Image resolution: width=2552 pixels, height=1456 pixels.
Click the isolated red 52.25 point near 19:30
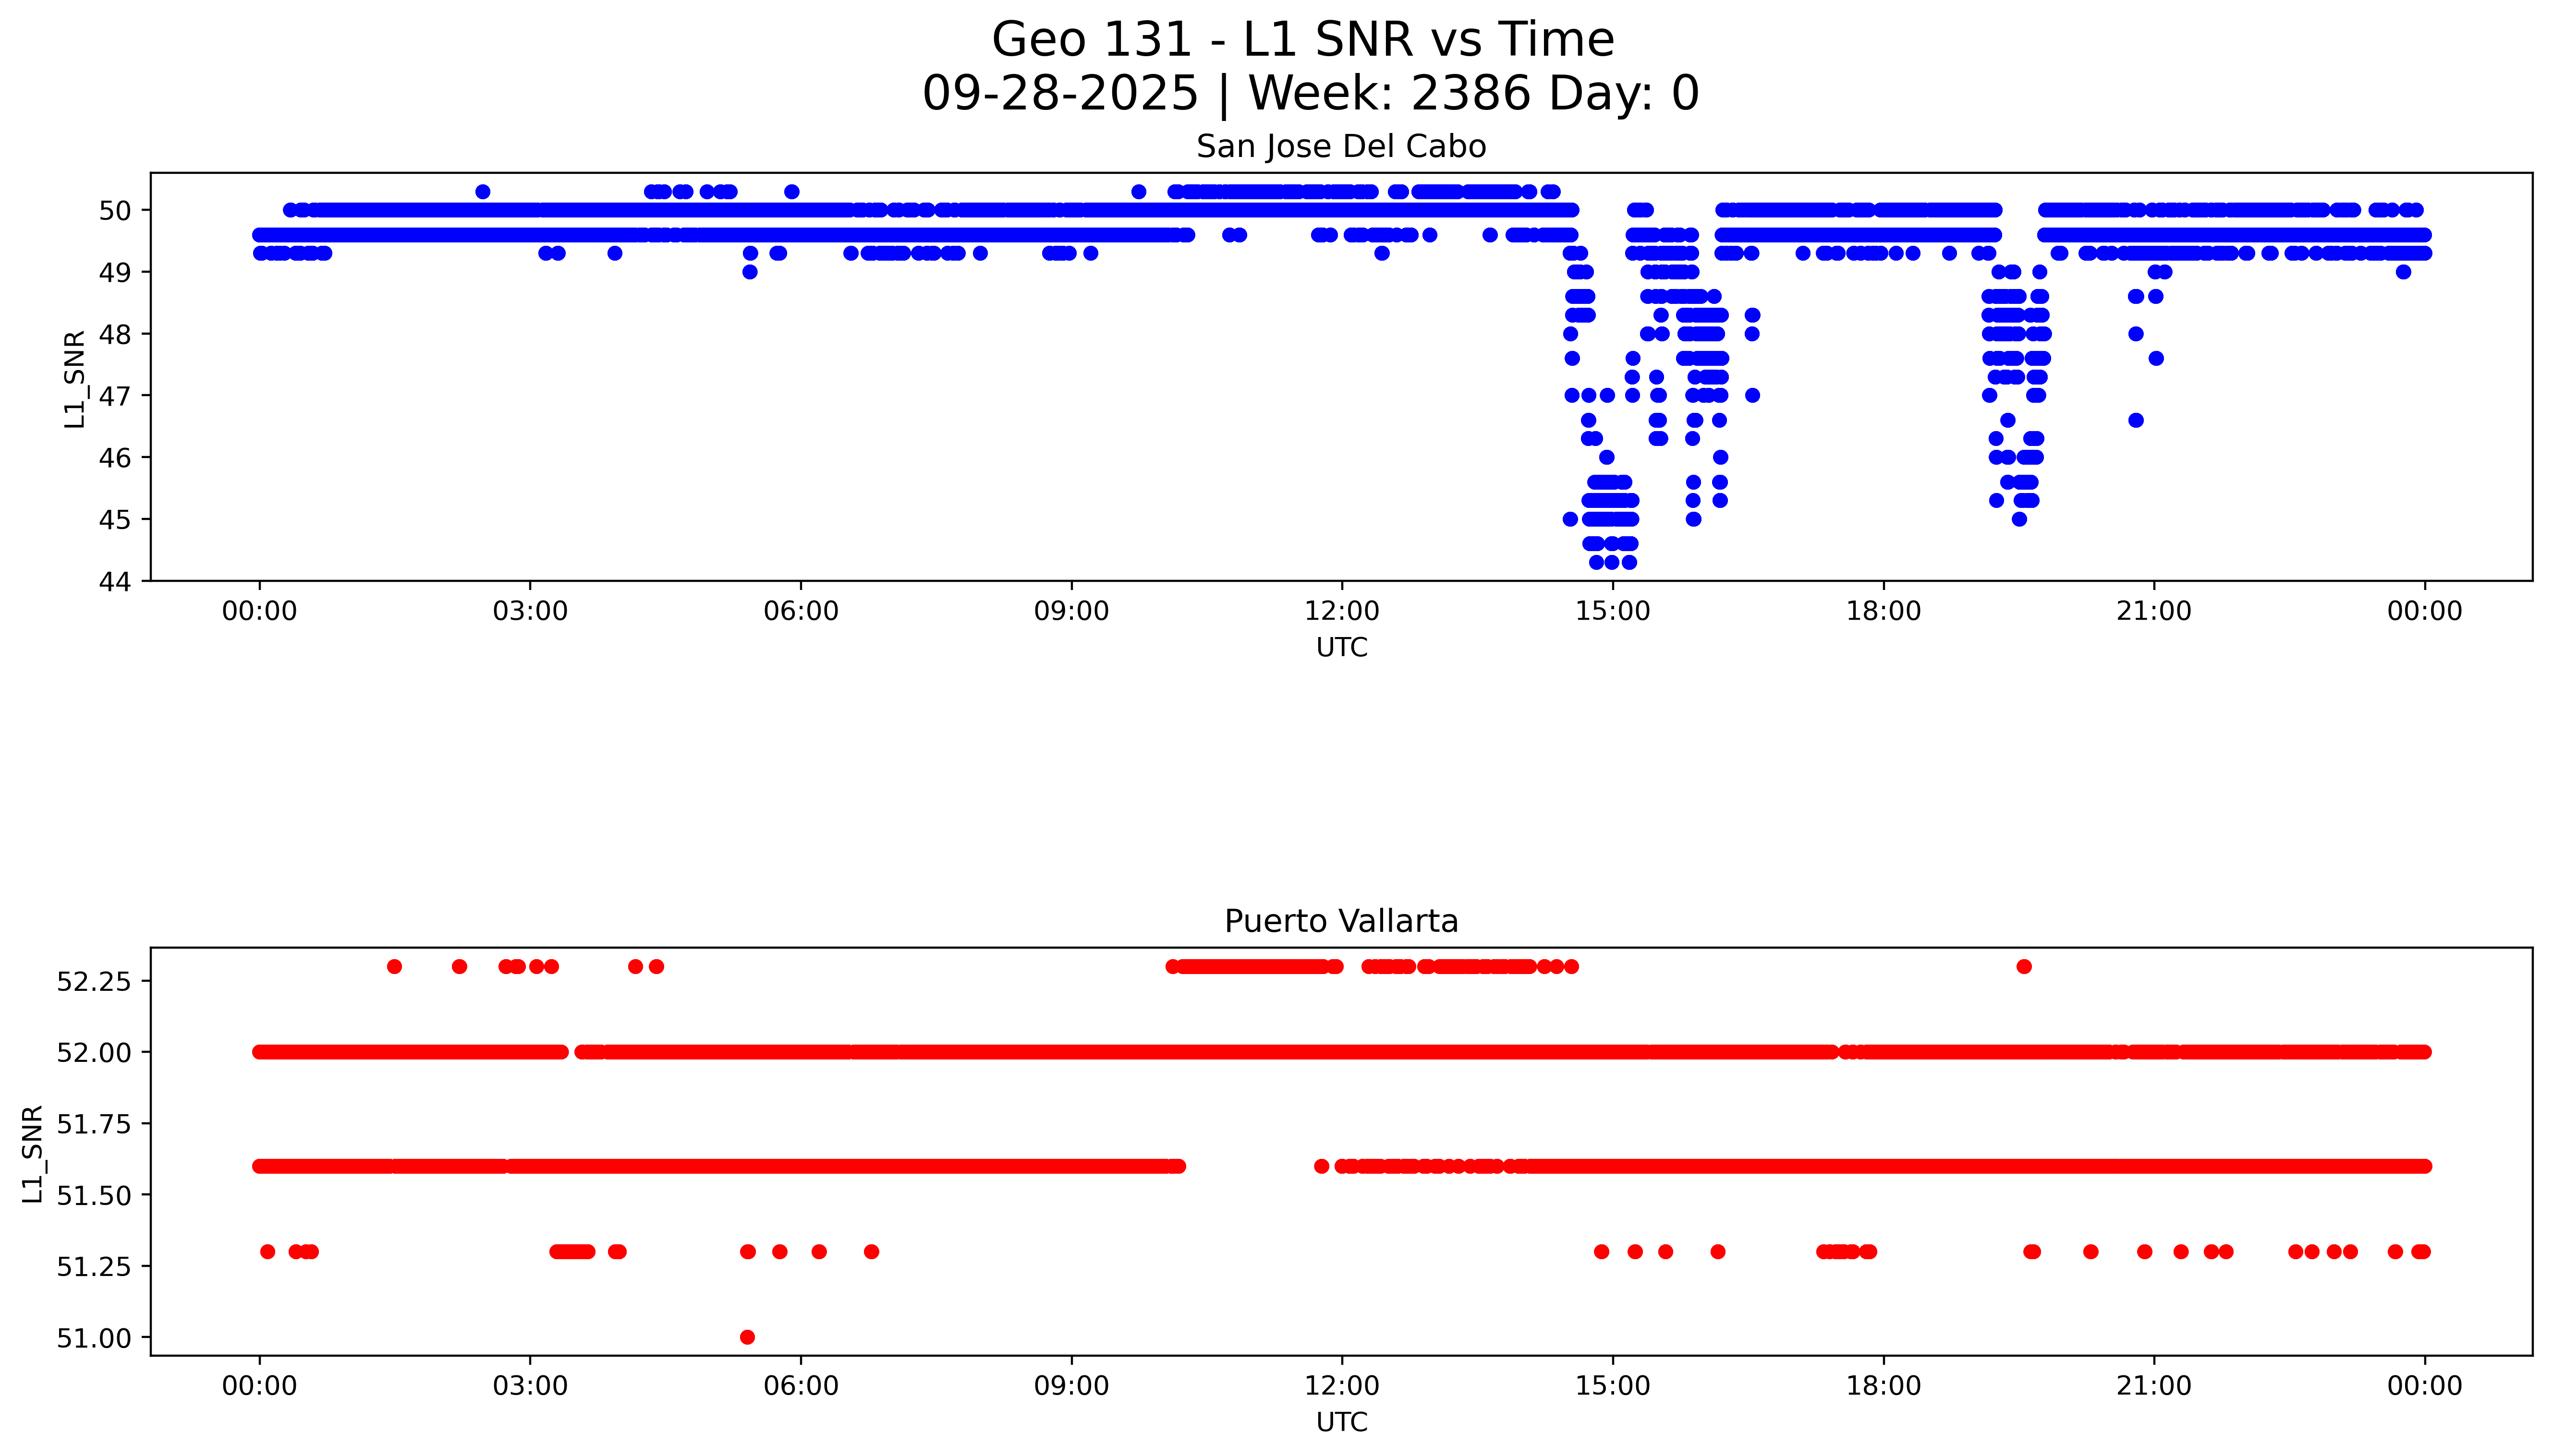2024,966
